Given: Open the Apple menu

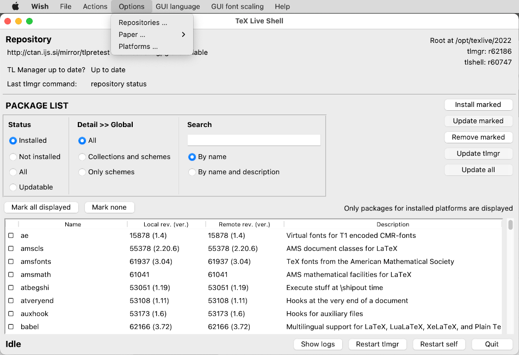Looking at the screenshot, I should tap(15, 7).
